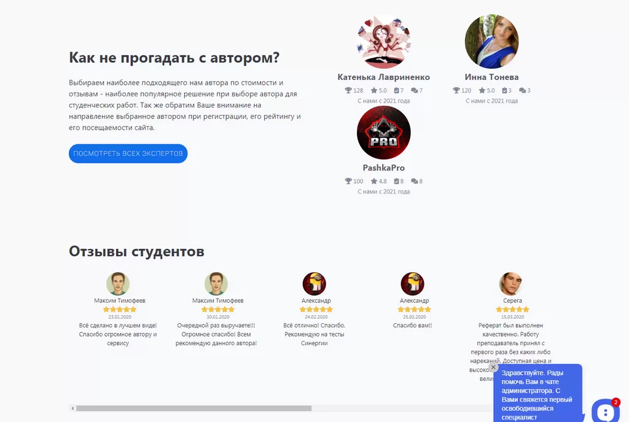Open the PashkaPro profile name link
This screenshot has width=629, height=422.
(x=383, y=168)
